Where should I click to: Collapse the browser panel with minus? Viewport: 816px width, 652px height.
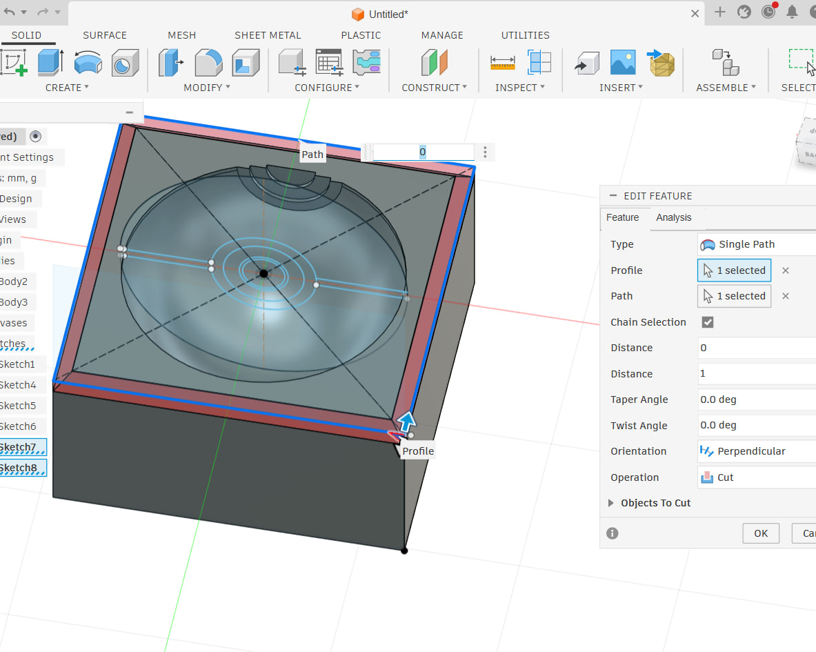click(129, 112)
